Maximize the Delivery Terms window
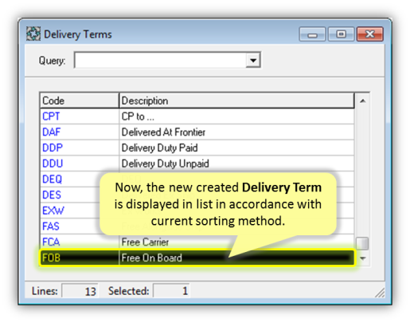The height and width of the screenshot is (323, 410). pos(341,34)
